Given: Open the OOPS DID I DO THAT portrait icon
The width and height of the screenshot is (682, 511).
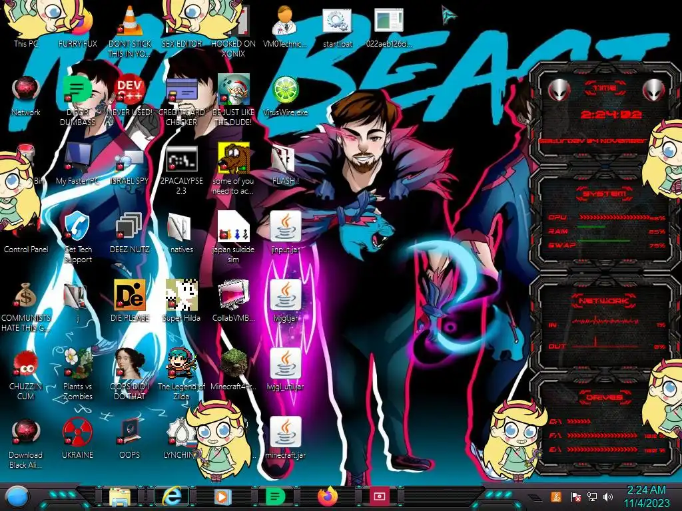Looking at the screenshot, I should point(130,363).
